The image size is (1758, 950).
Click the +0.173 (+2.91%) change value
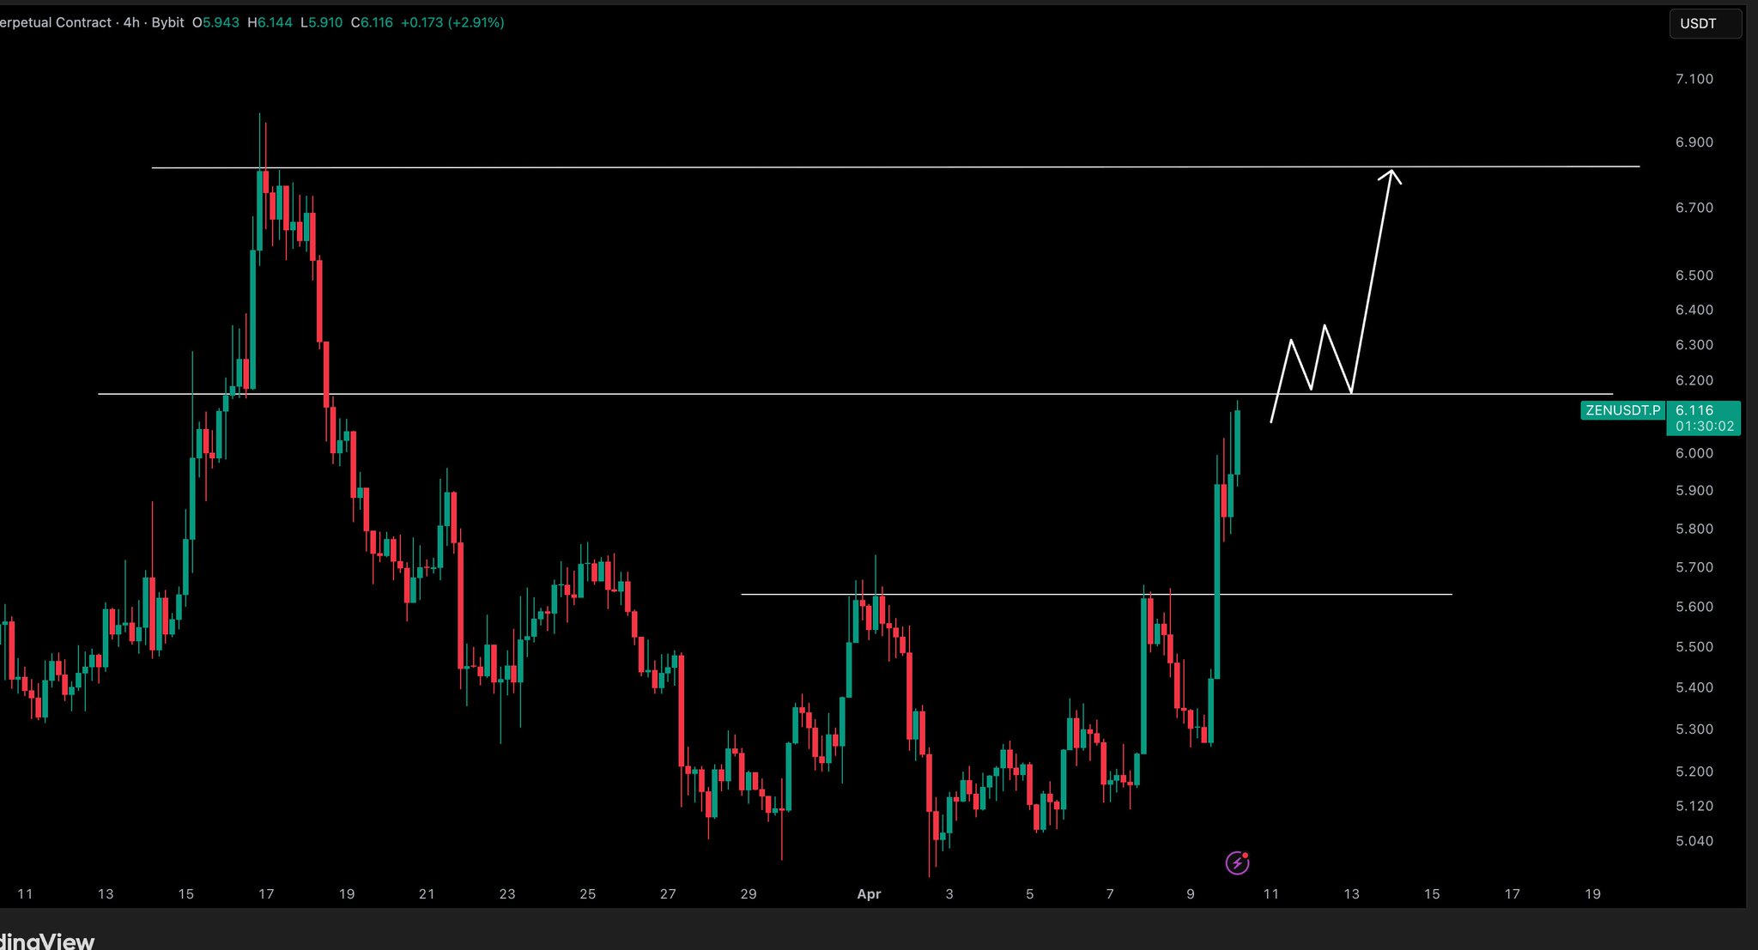coord(452,22)
